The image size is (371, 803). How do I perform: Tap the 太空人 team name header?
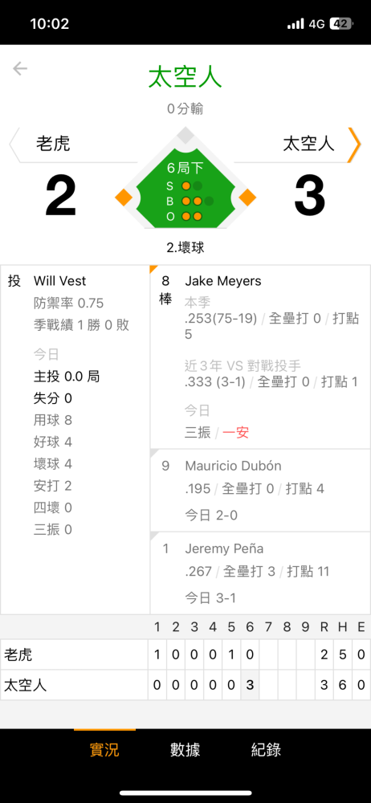pos(308,144)
